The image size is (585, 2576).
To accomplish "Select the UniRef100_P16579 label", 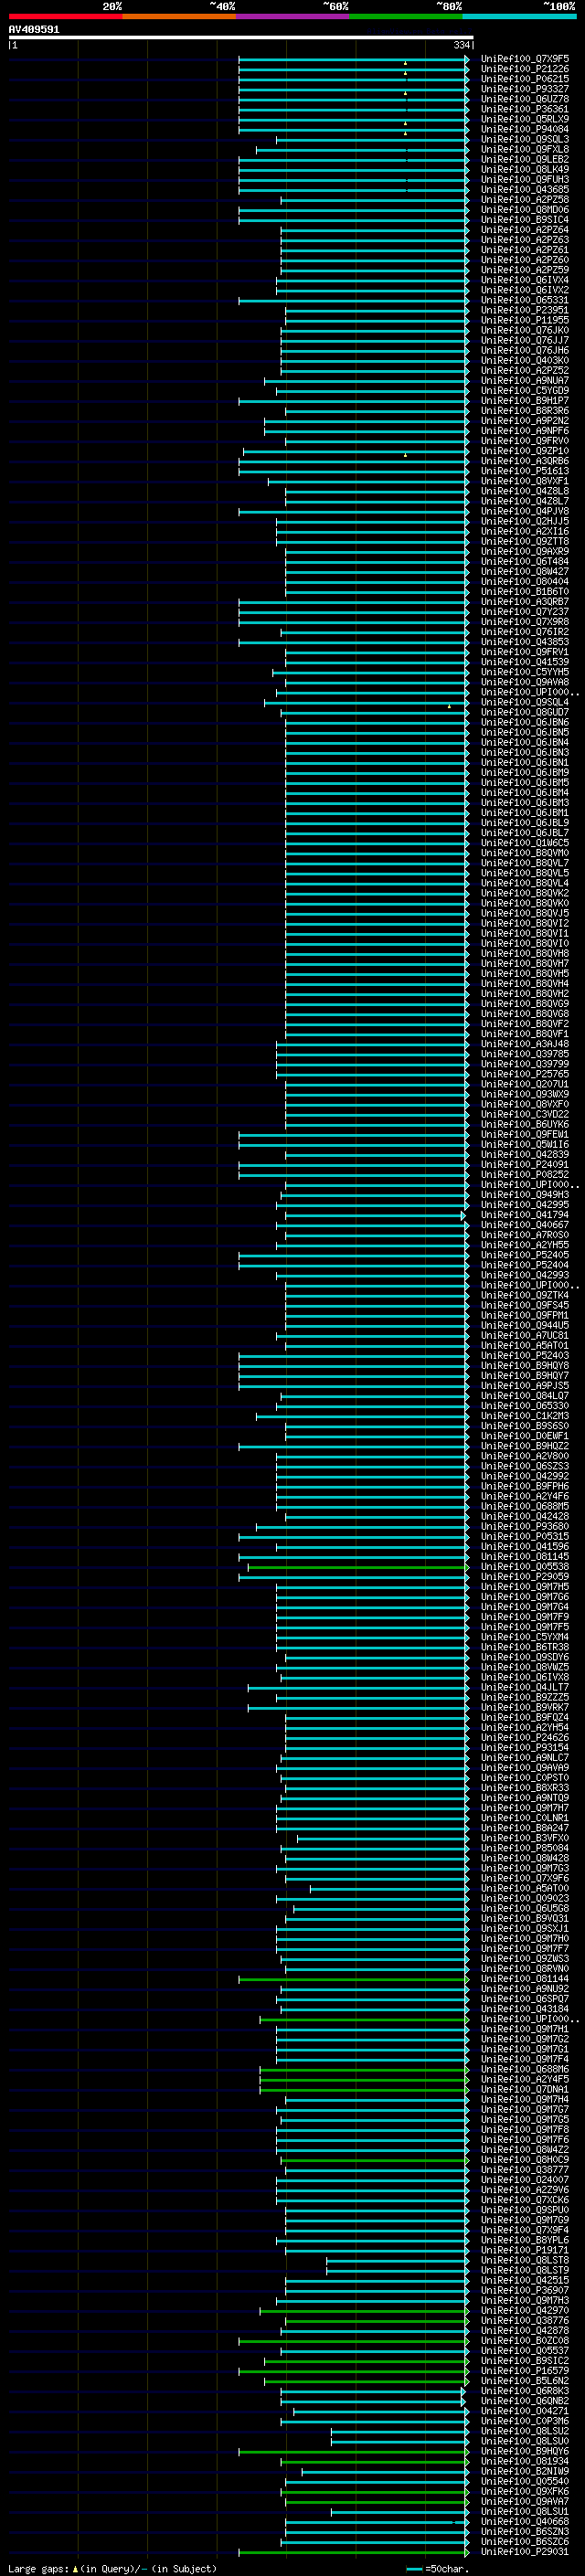I will 525,2371.
